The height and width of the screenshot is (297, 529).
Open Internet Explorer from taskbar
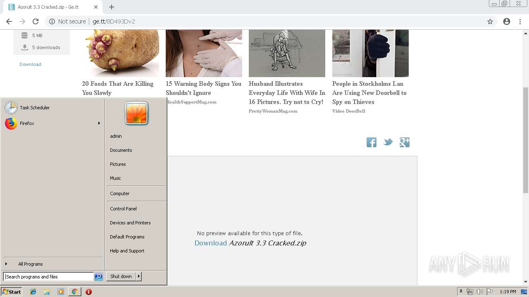(33, 292)
